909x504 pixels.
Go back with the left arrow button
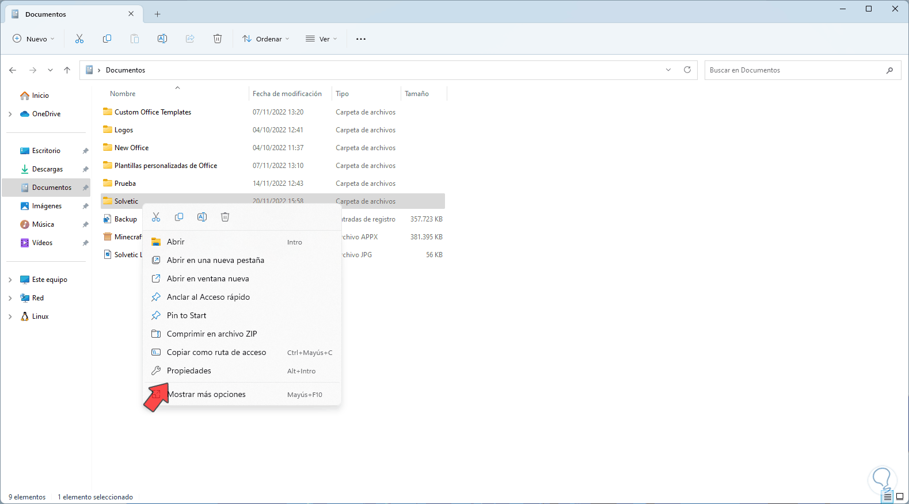(x=13, y=70)
